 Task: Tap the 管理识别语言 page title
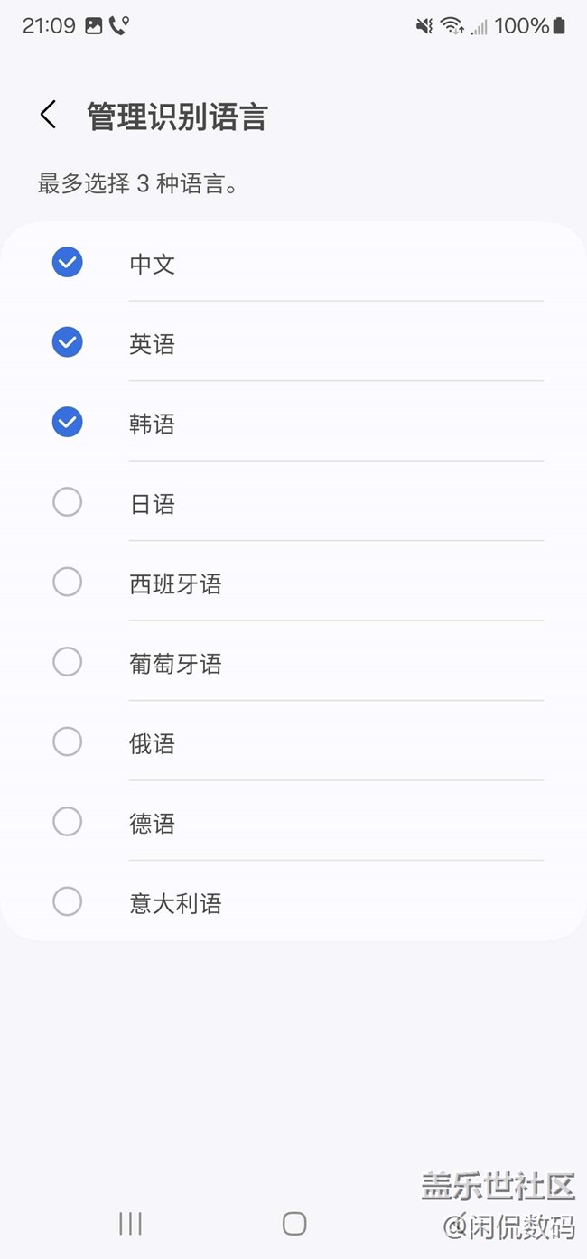(x=177, y=117)
